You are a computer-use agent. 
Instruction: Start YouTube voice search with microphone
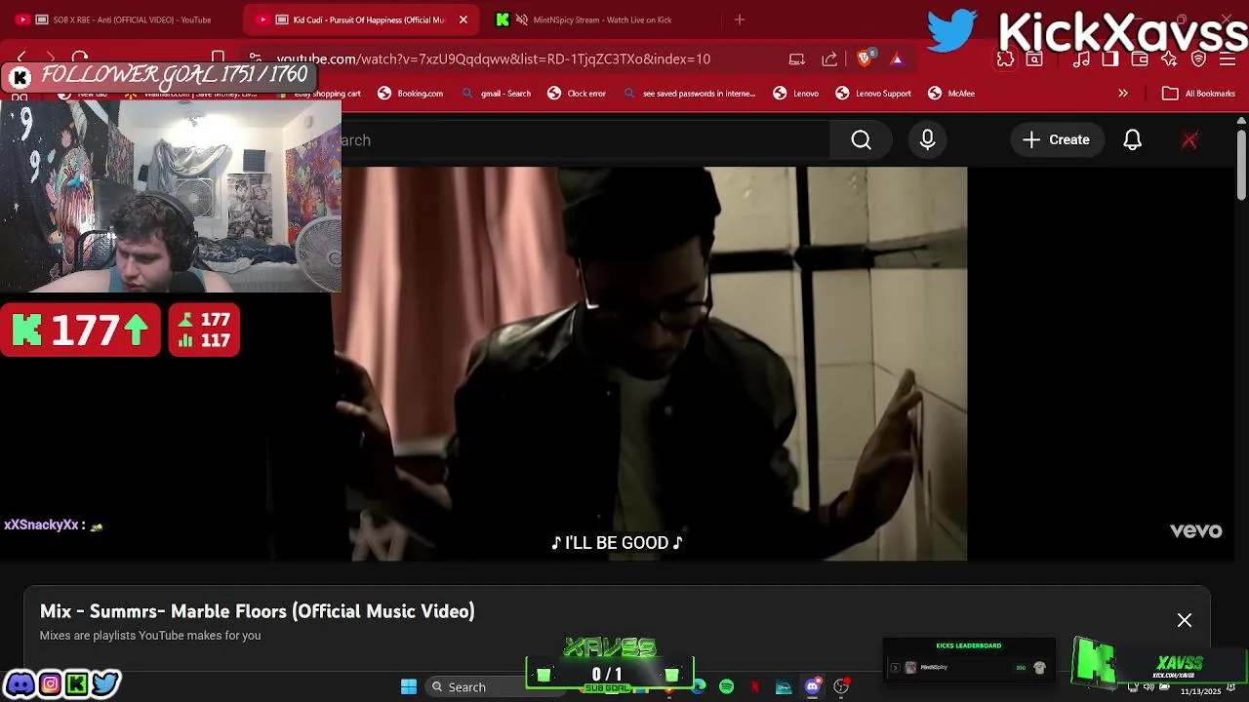(x=927, y=140)
